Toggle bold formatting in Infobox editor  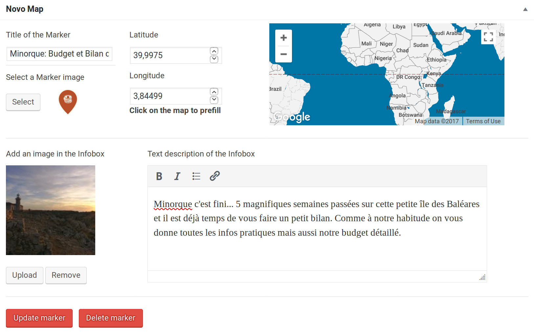159,176
